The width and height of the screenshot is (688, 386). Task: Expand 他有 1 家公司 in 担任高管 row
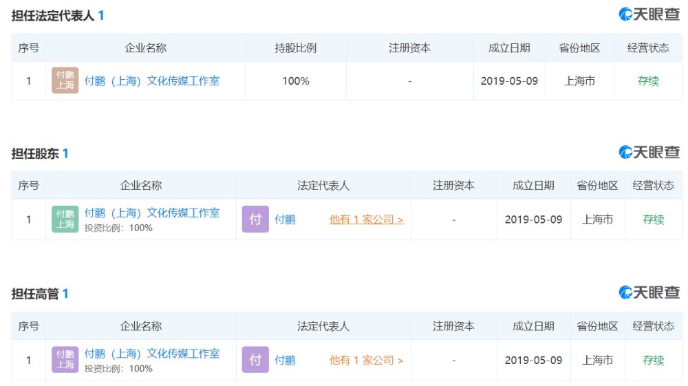[x=366, y=360]
